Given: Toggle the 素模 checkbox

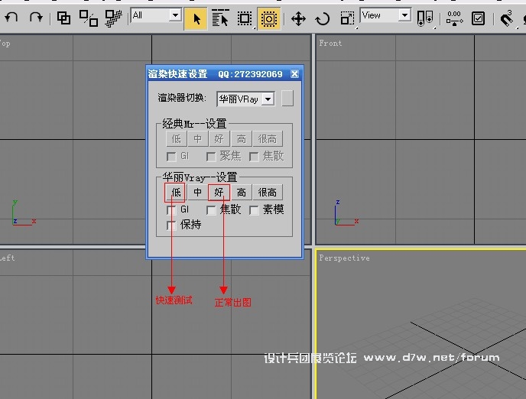Looking at the screenshot, I should pyautogui.click(x=254, y=210).
